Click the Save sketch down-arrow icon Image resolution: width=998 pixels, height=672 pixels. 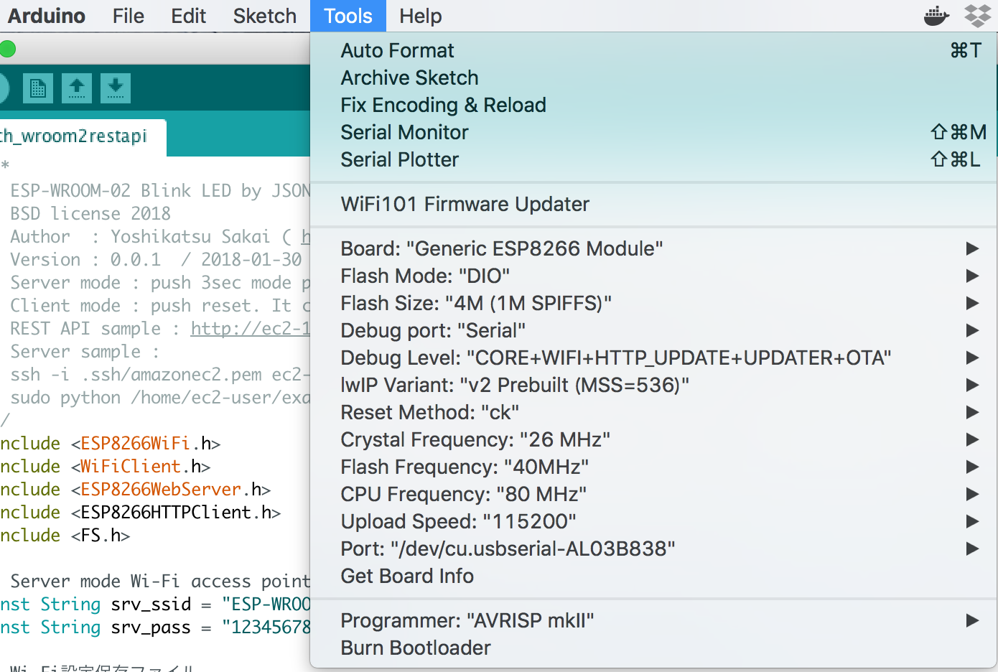116,88
